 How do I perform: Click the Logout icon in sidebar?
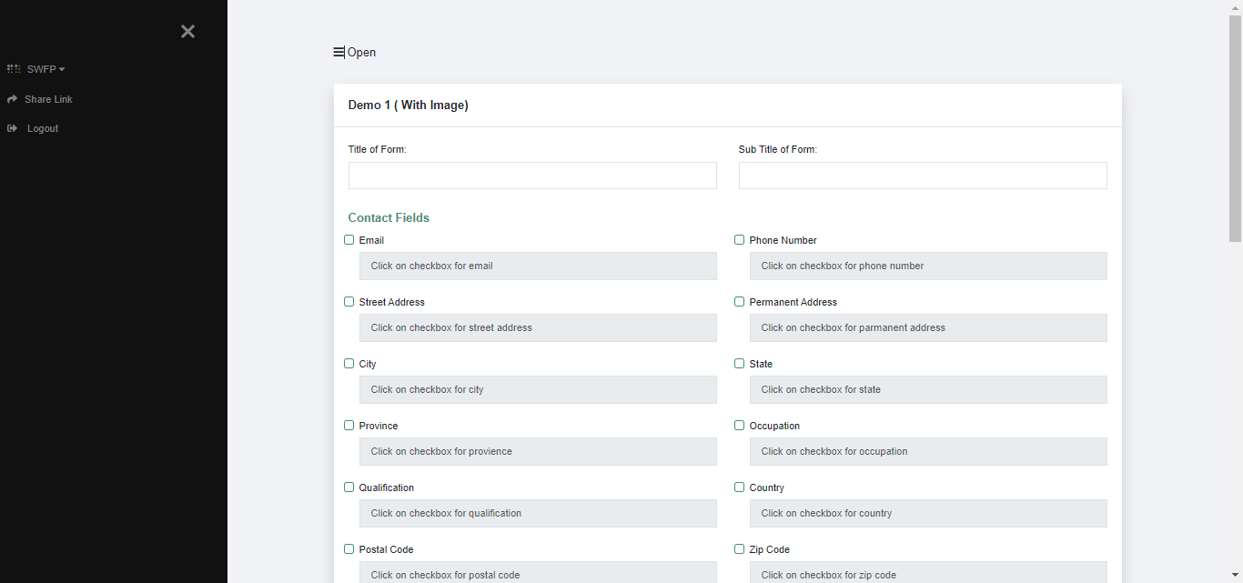click(13, 128)
